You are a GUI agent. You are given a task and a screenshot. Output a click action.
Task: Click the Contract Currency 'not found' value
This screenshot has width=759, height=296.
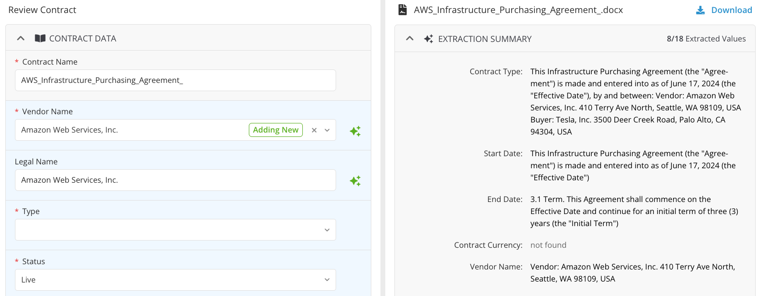point(548,245)
